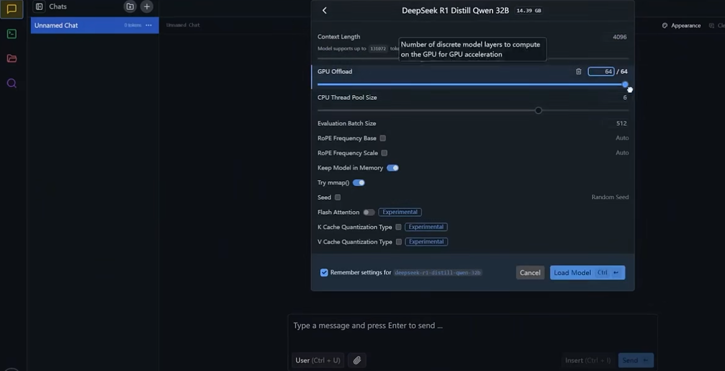725x371 pixels.
Task: Click the Experimental badge for V Cache
Action: tap(426, 241)
